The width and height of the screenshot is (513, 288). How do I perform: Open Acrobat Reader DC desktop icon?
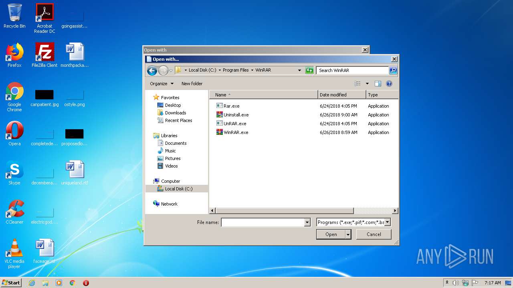coord(44,18)
